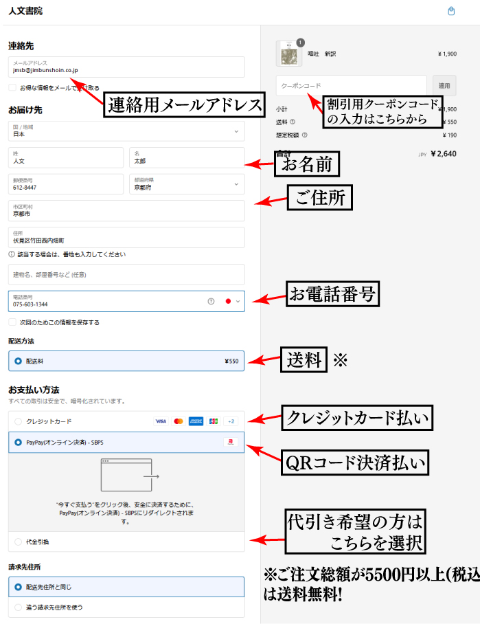Open the 都道府県 京都府 dropdown
The height and width of the screenshot is (624, 480).
[x=187, y=184]
